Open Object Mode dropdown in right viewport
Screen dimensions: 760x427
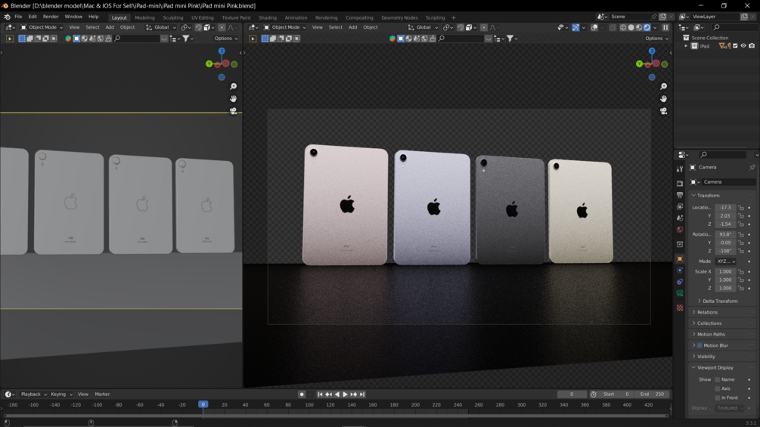[x=284, y=28]
